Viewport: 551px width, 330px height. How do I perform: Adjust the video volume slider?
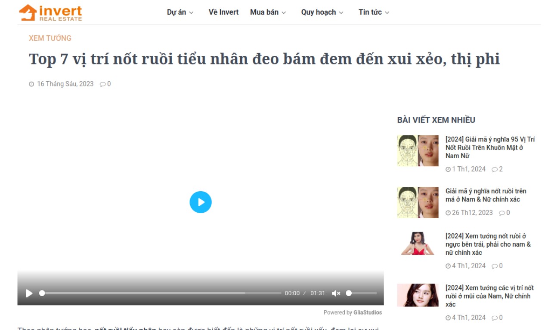pyautogui.click(x=362, y=293)
